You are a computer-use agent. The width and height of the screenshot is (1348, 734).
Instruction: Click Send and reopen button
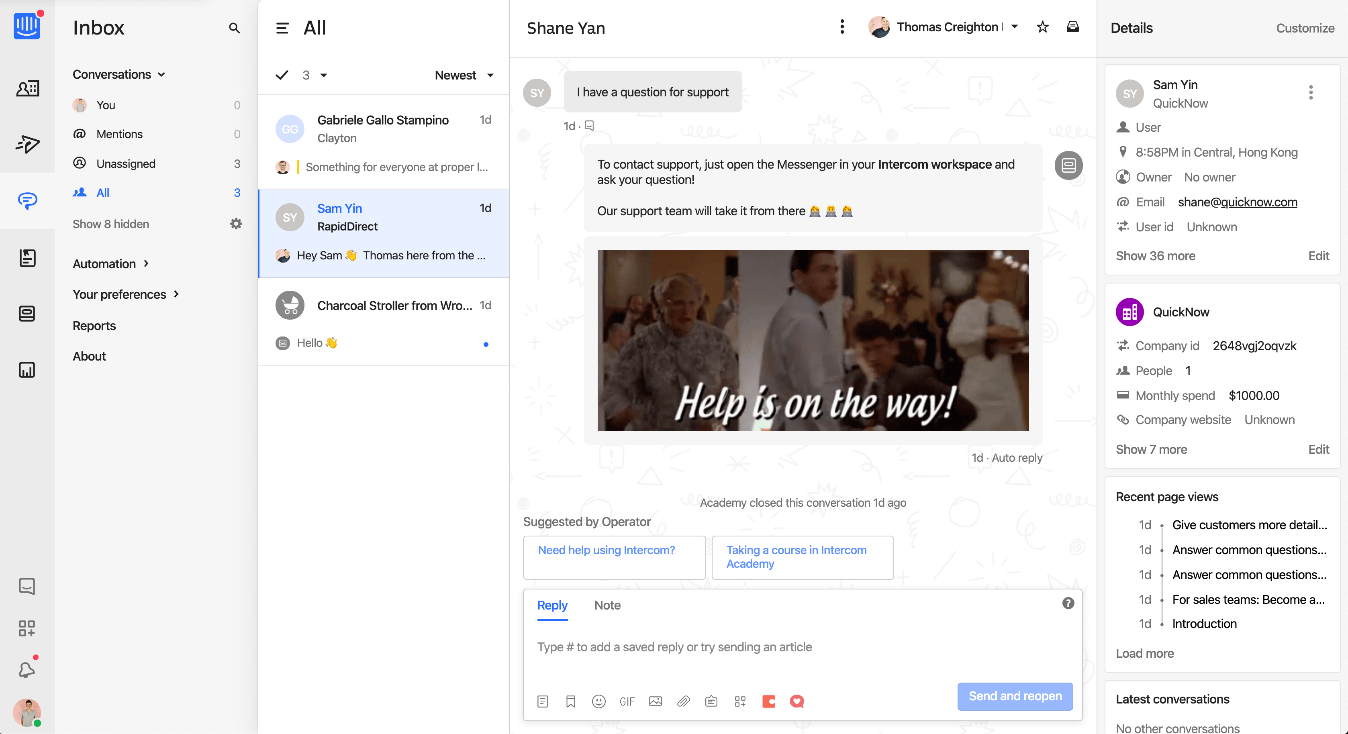tap(1014, 696)
